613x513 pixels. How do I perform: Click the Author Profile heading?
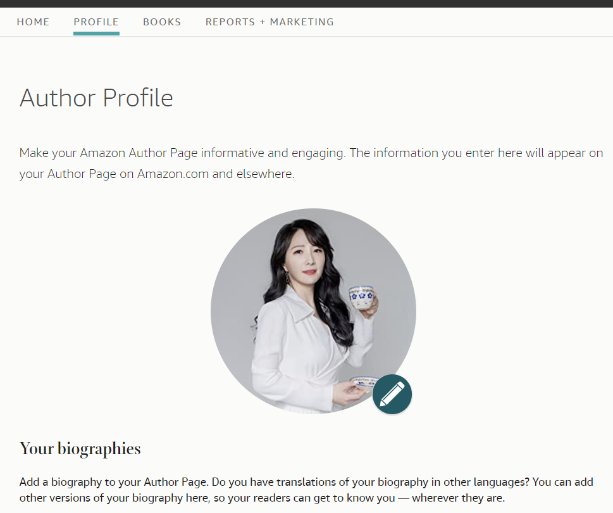[96, 98]
